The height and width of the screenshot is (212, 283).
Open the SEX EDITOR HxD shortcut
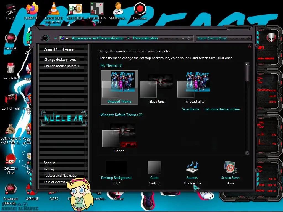[x=75, y=11]
